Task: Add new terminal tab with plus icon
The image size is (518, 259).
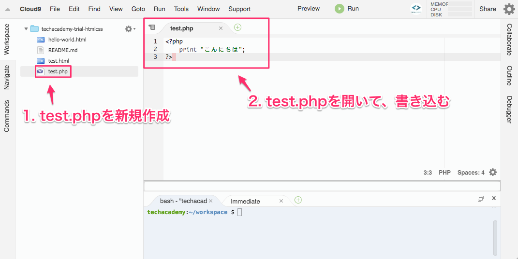Action: tap(298, 200)
